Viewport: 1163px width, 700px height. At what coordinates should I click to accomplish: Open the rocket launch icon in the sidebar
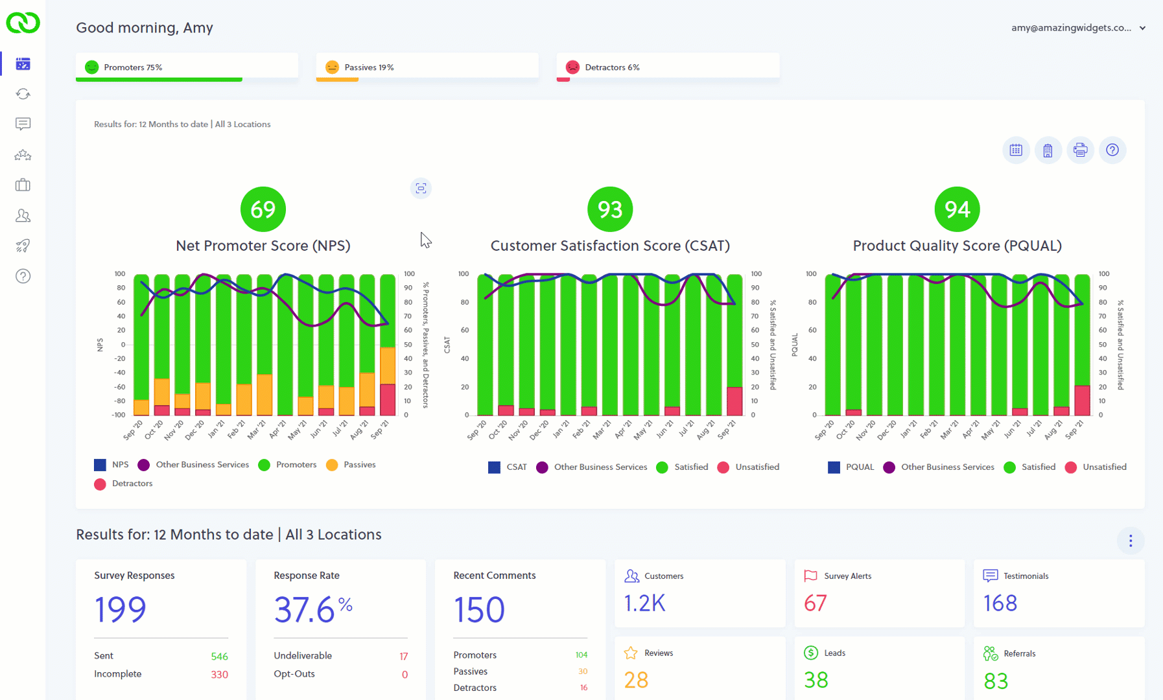tap(23, 245)
